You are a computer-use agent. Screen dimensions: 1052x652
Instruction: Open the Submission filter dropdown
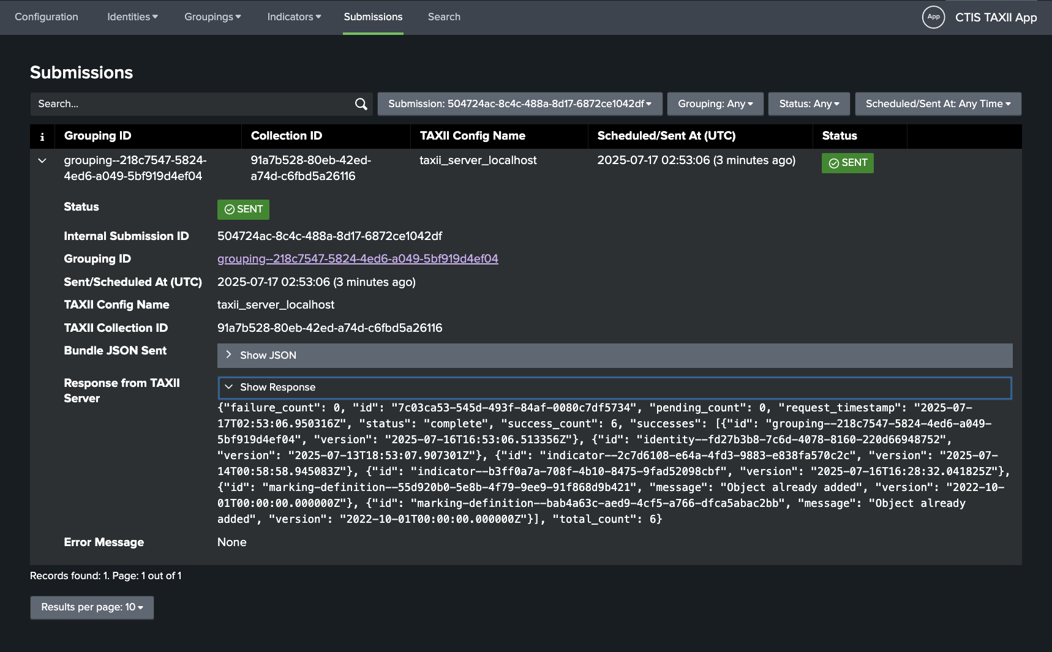click(519, 104)
